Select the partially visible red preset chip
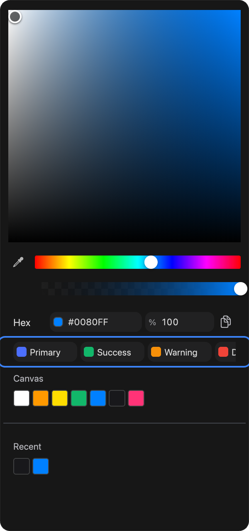The height and width of the screenshot is (531, 249). coord(225,352)
